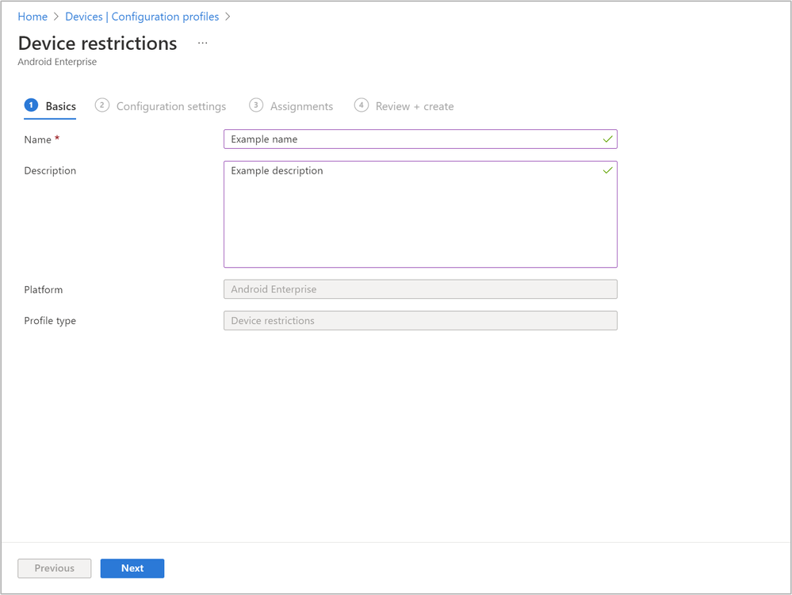Click the disabled Profile type field
The image size is (792, 595).
pyautogui.click(x=420, y=321)
